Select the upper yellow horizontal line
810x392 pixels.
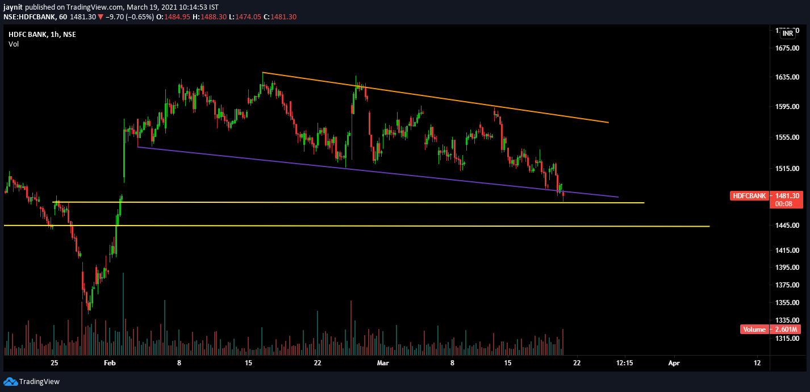(348, 202)
